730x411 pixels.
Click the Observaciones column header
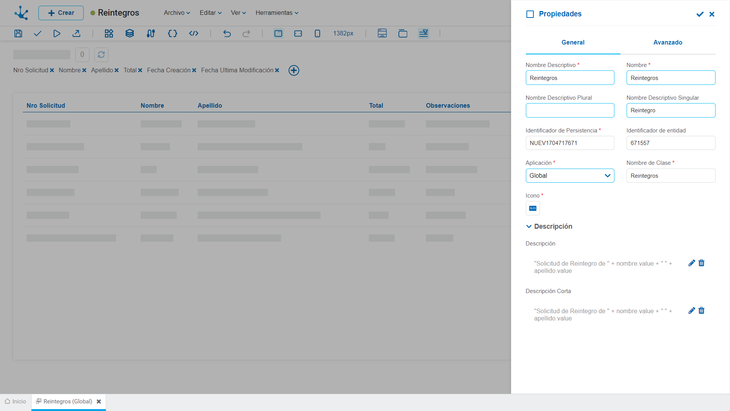448,105
